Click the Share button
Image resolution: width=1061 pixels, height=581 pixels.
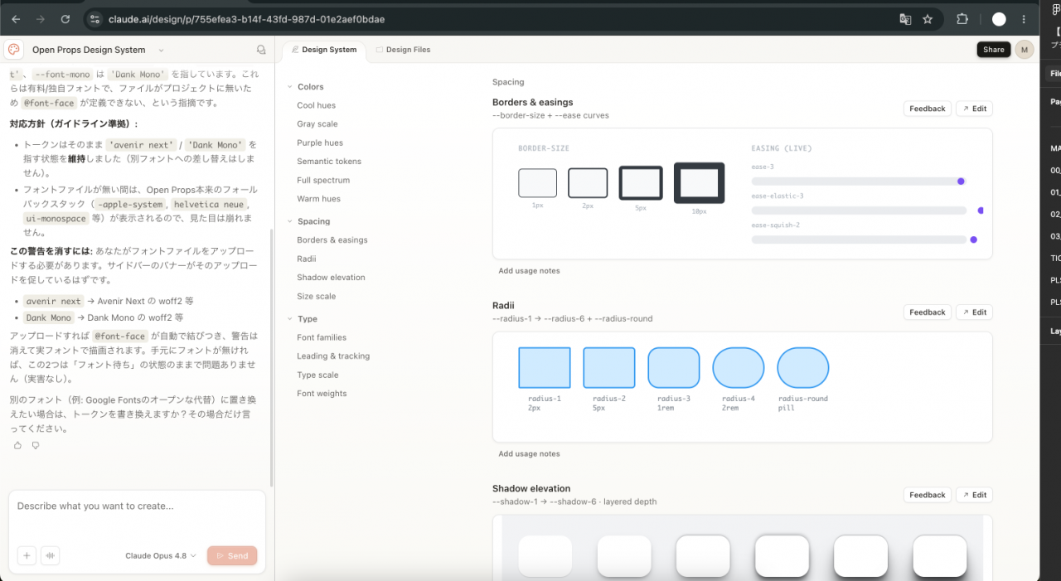tap(994, 50)
